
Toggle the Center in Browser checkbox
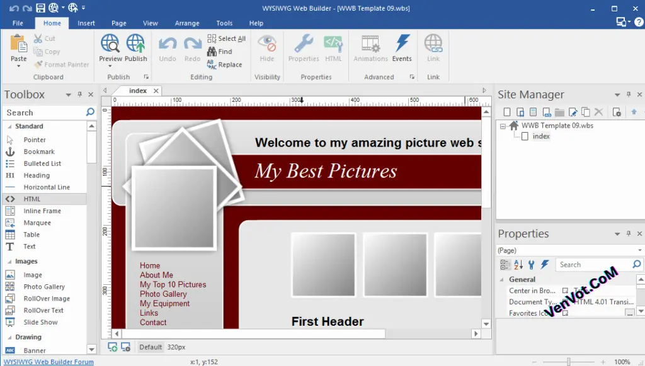coord(565,291)
